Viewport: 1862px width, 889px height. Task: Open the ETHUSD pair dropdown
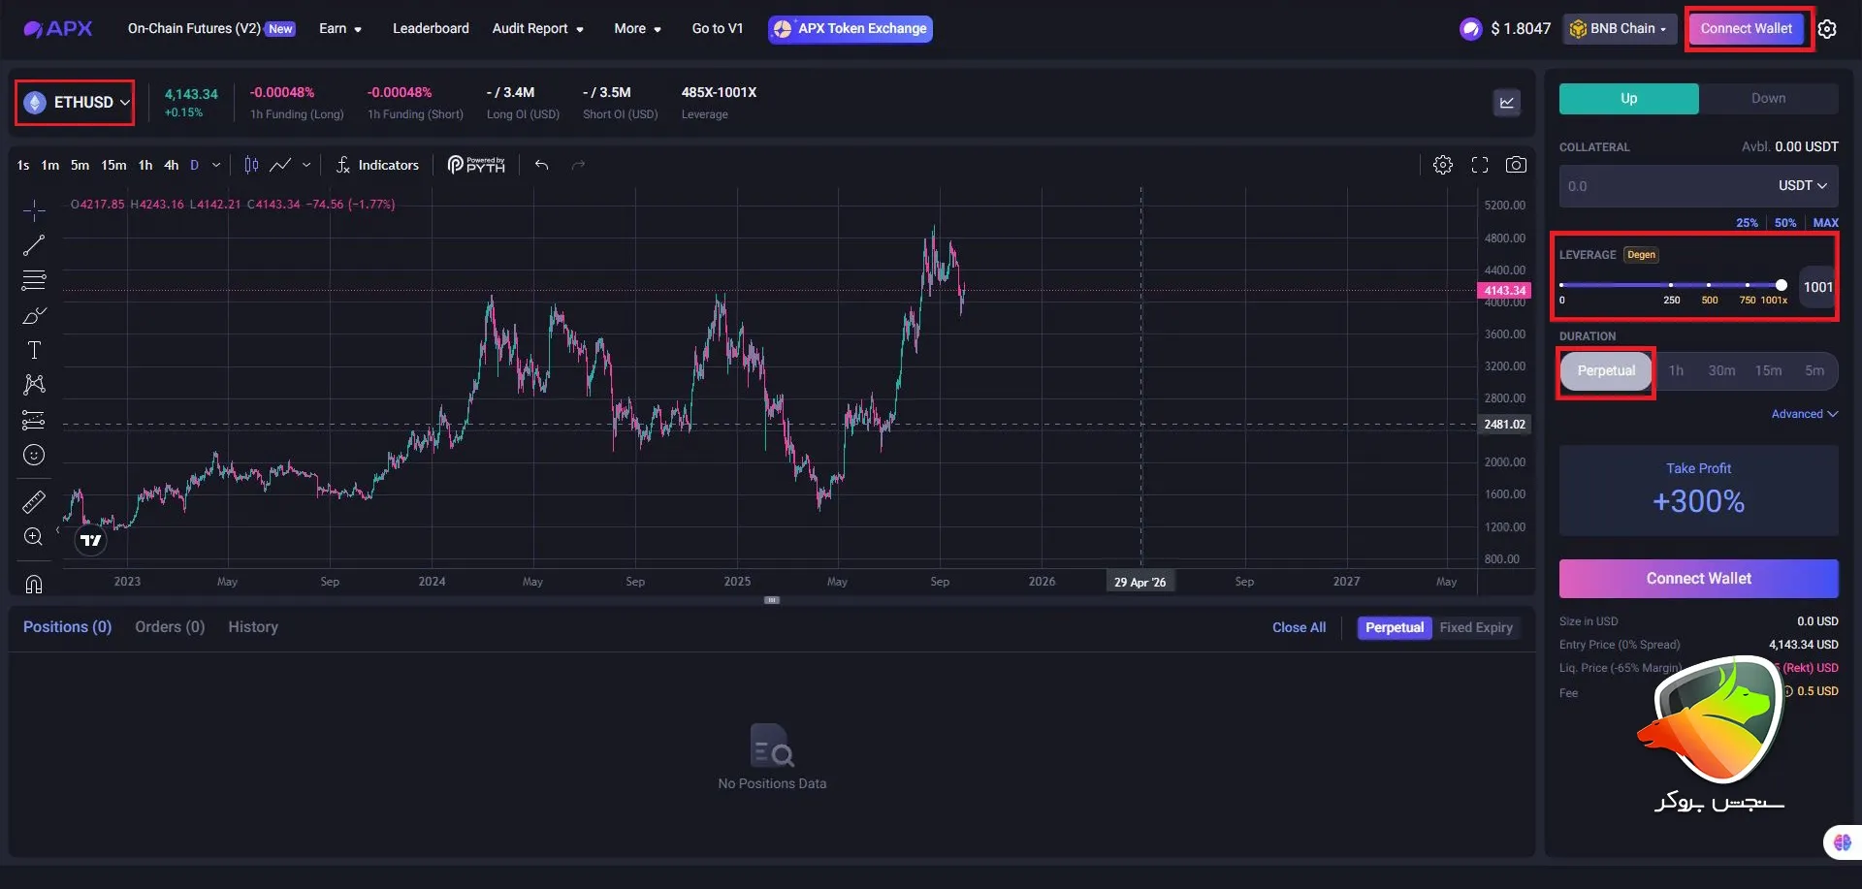click(x=76, y=103)
